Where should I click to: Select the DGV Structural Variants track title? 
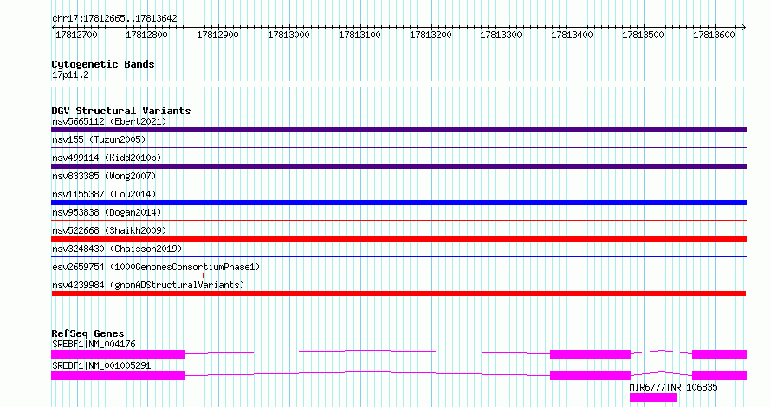click(x=121, y=111)
